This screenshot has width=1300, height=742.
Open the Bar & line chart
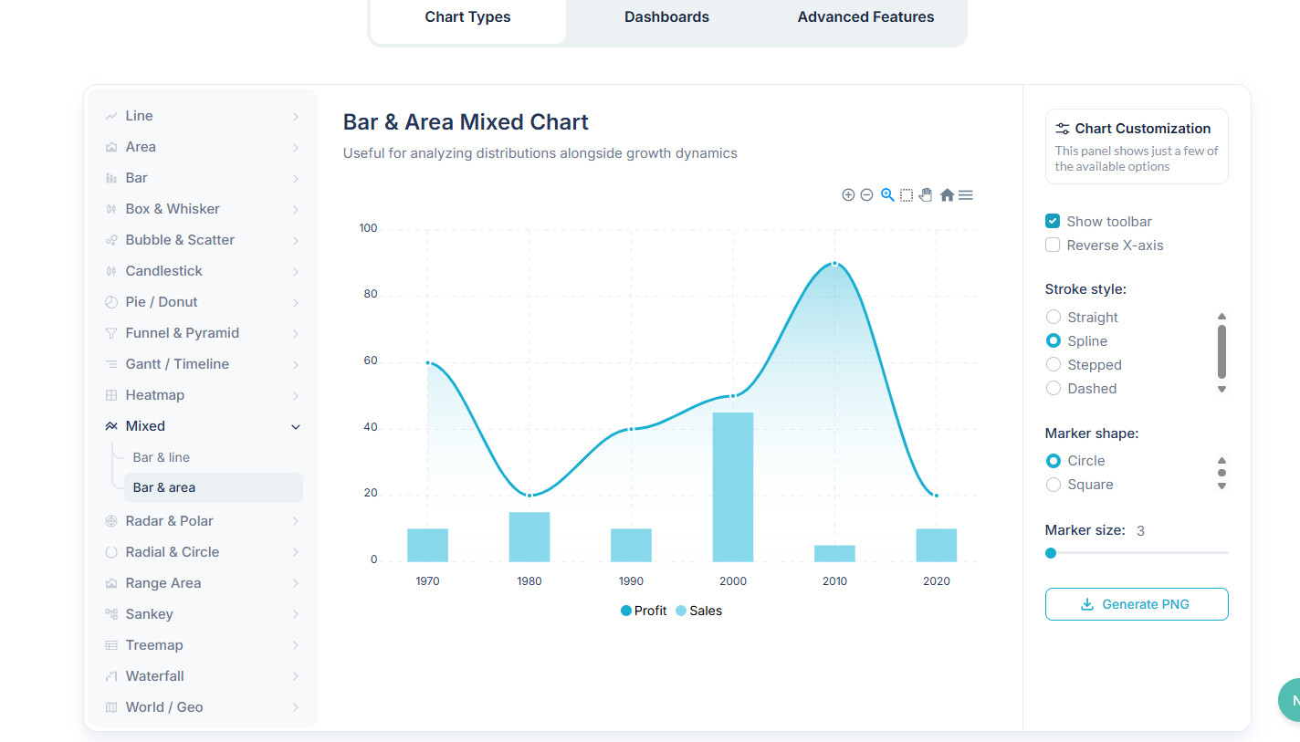pos(162,457)
